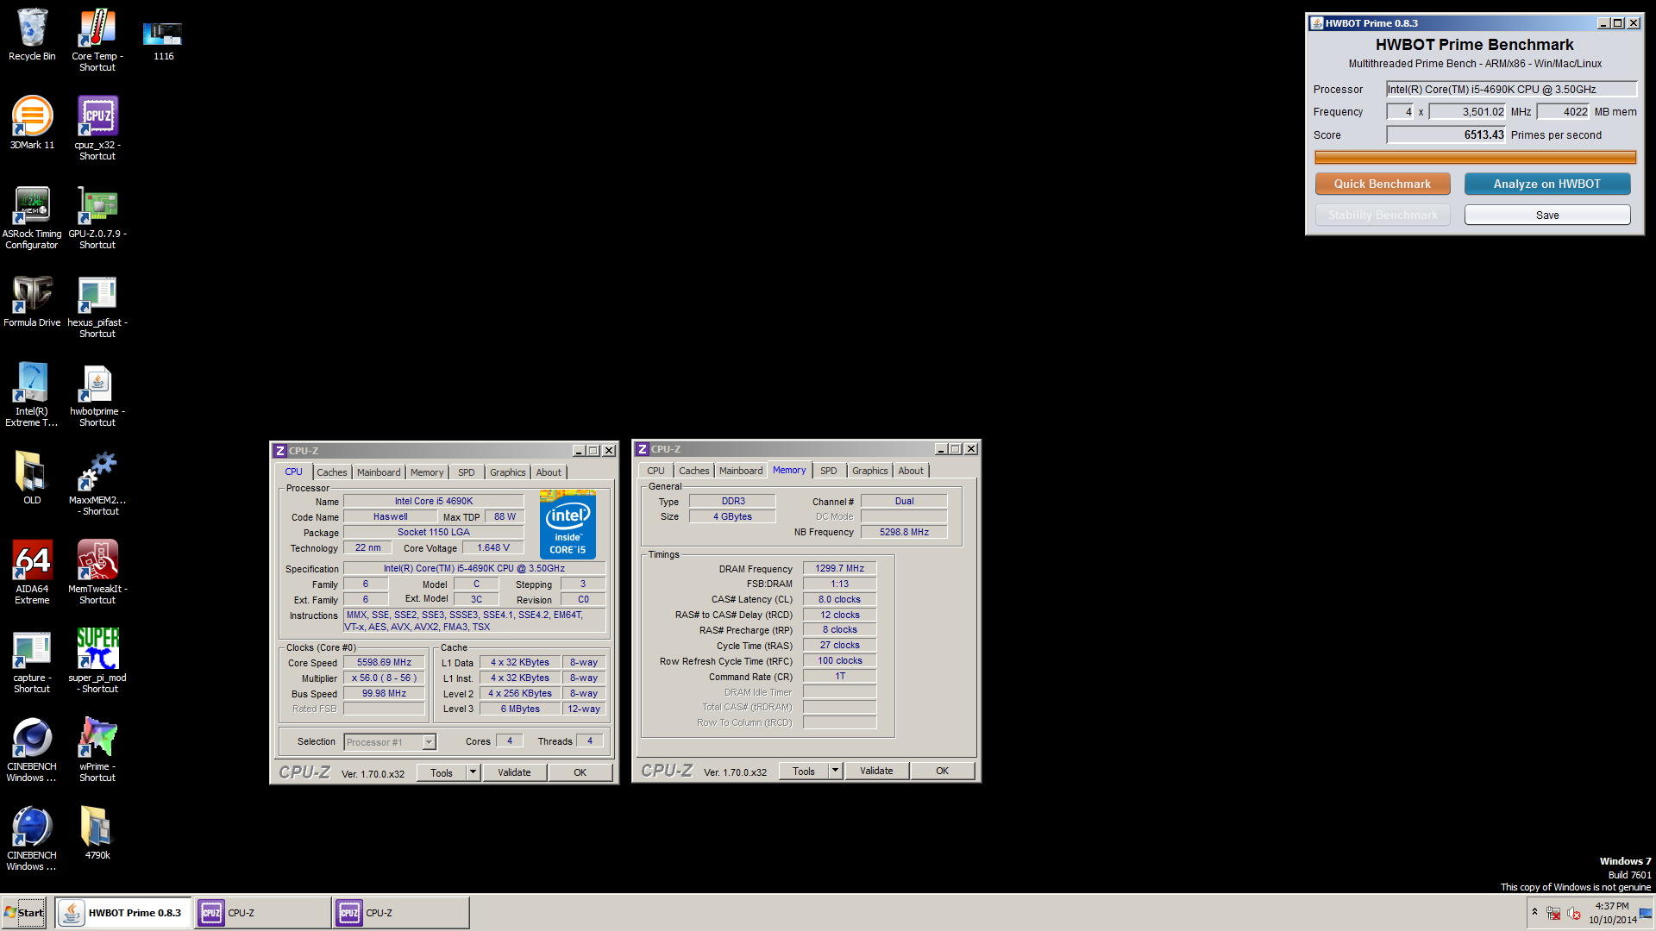
Task: Select the 1116 desktop icon
Action: point(163,39)
